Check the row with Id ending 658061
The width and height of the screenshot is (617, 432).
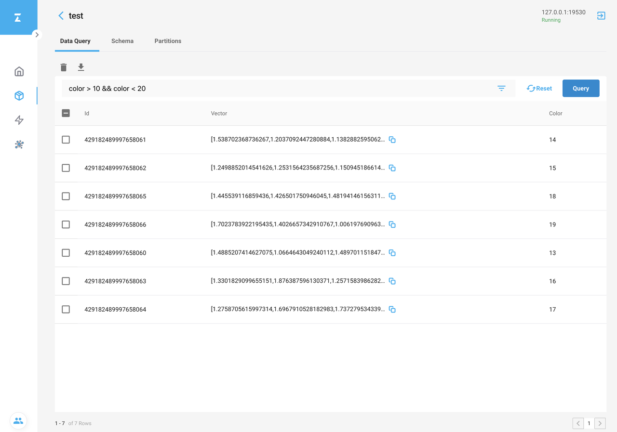click(x=66, y=140)
